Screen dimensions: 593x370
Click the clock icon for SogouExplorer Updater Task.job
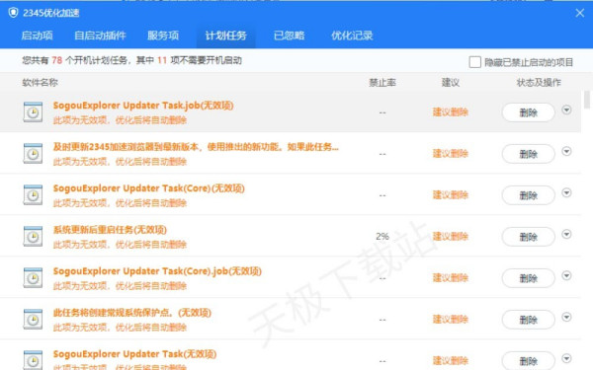(x=33, y=111)
